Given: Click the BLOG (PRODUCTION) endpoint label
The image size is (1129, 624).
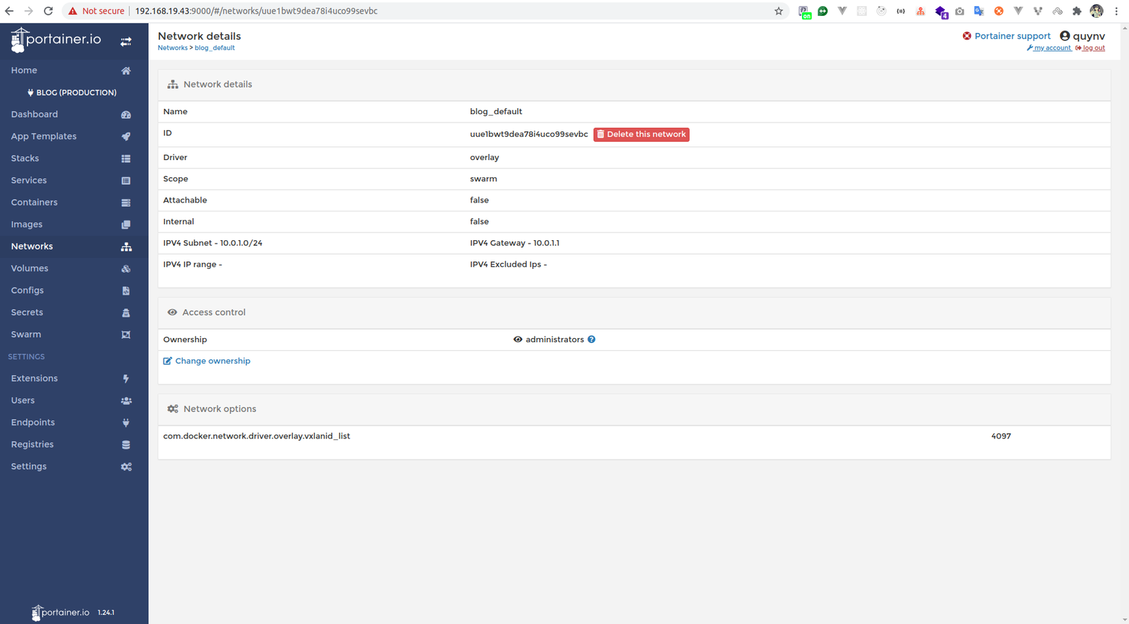Looking at the screenshot, I should [72, 92].
